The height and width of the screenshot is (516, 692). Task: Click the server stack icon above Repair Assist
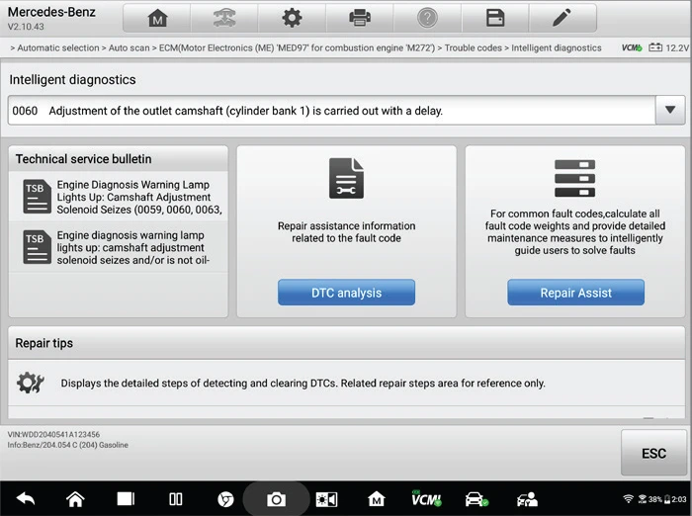click(574, 178)
